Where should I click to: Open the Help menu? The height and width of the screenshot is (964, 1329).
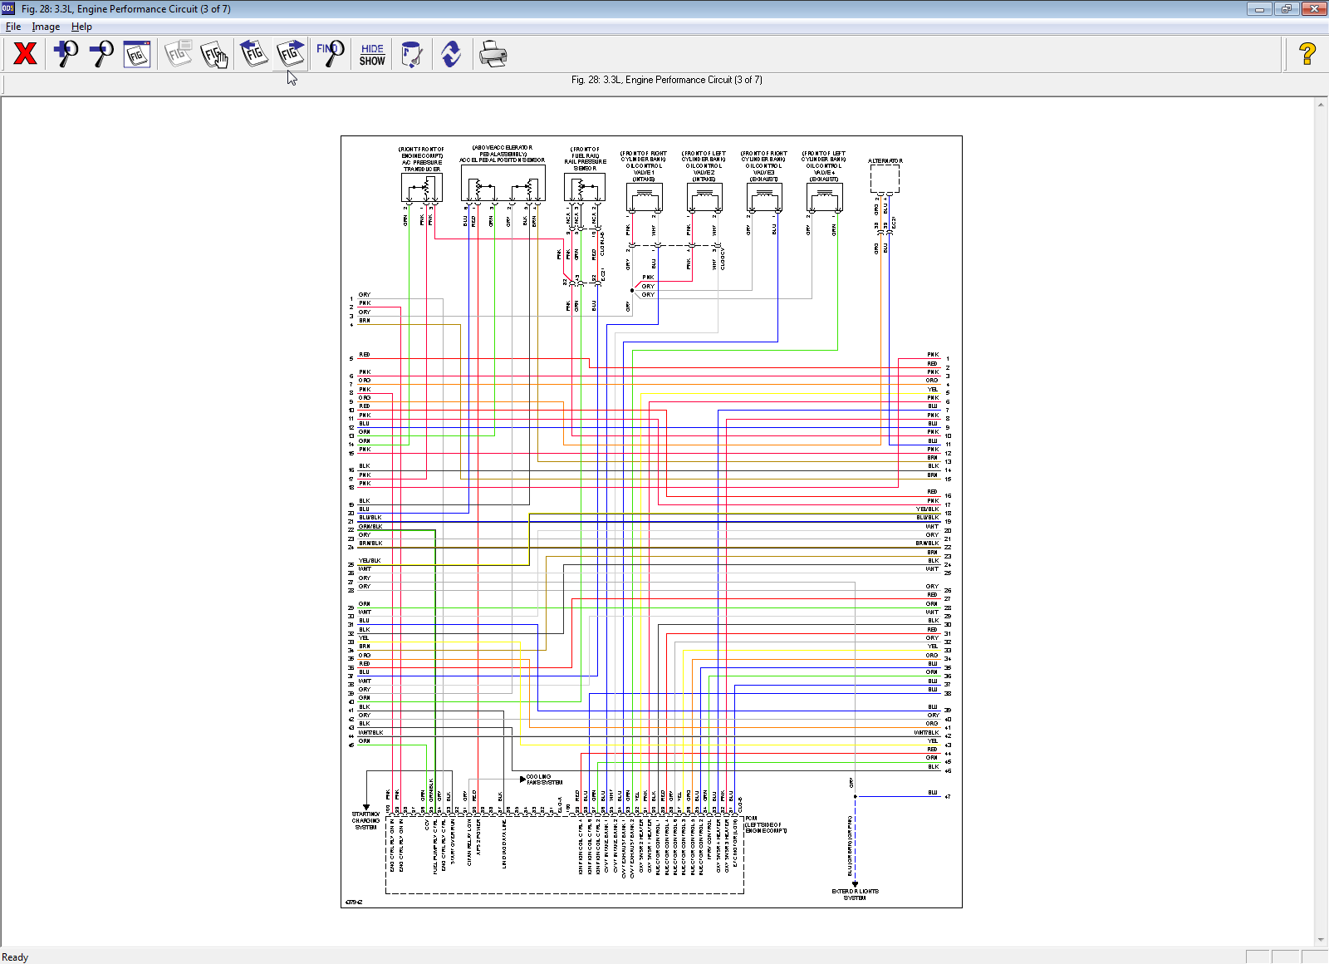click(x=81, y=27)
